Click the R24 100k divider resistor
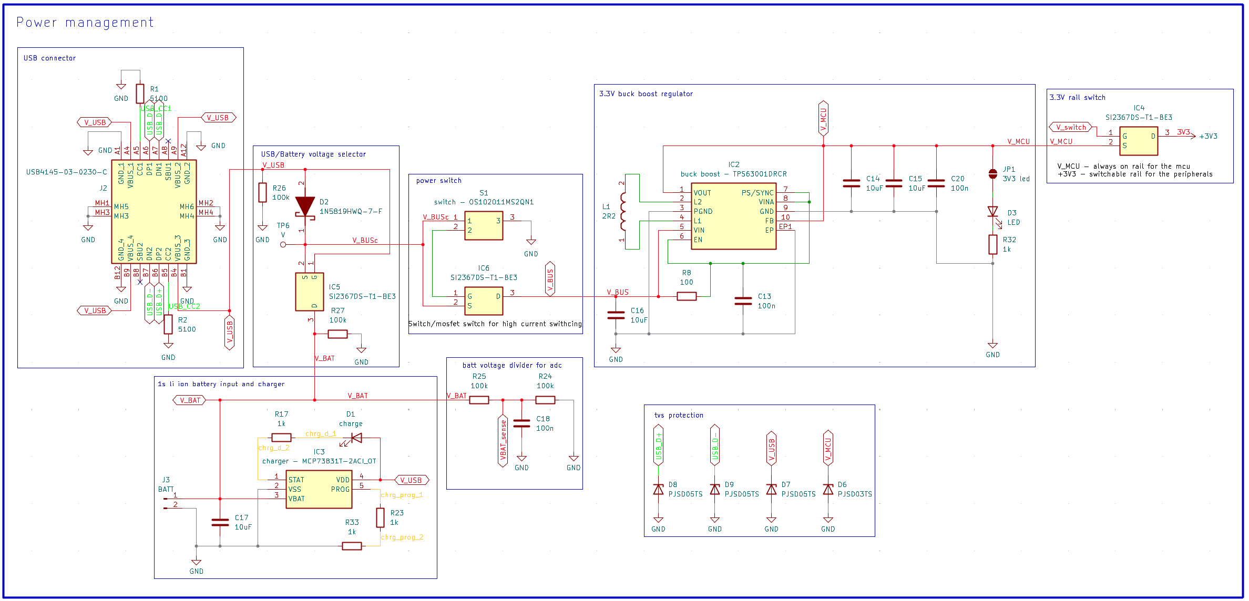 point(545,400)
